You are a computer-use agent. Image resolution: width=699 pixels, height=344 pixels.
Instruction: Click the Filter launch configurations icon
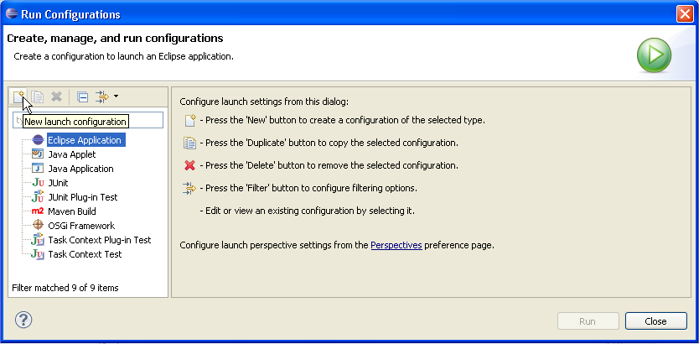(102, 96)
